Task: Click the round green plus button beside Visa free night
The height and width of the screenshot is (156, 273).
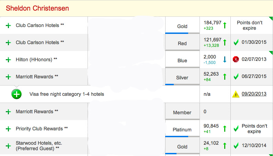Action: click(x=16, y=94)
